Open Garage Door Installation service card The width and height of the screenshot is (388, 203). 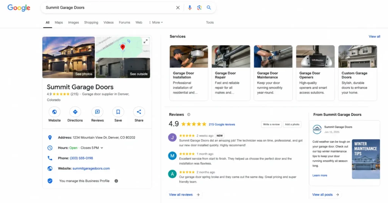click(189, 73)
